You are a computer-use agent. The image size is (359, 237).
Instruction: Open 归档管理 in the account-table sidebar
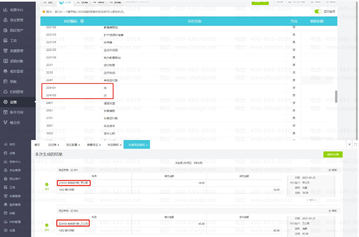tap(17, 92)
